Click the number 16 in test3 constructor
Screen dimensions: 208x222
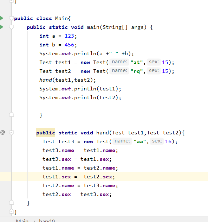(x=168, y=141)
